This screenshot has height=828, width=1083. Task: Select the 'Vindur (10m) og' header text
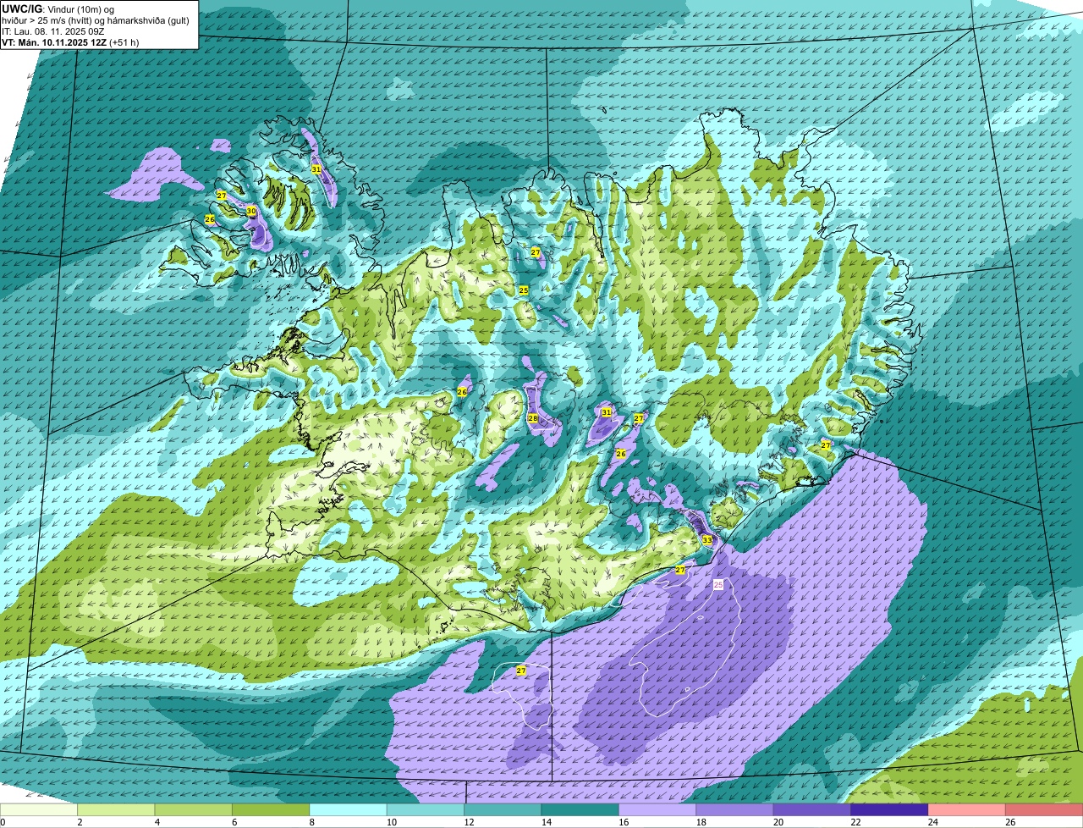[83, 9]
